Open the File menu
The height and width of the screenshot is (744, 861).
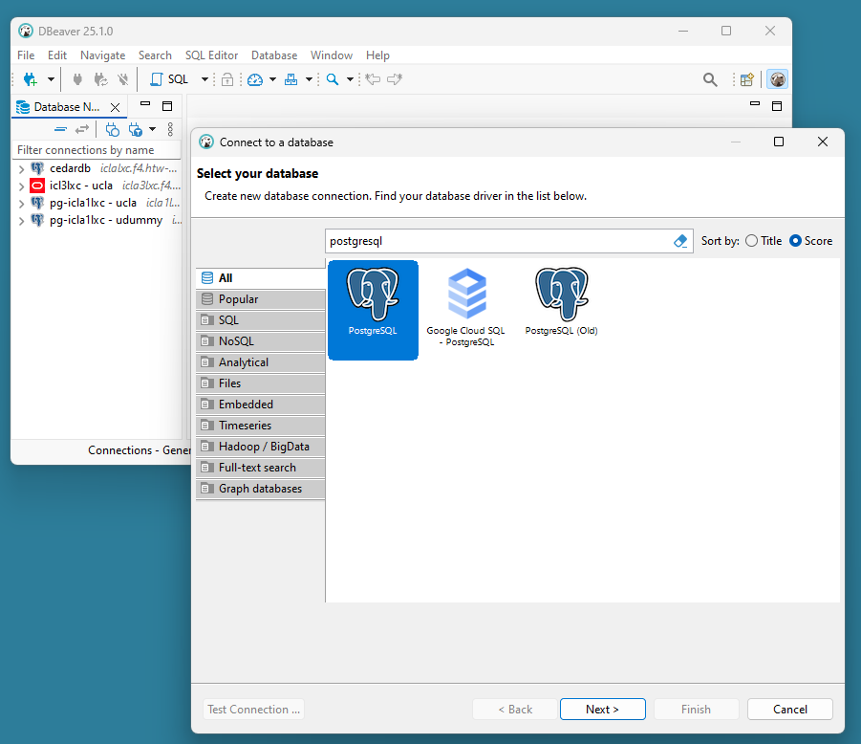tap(26, 55)
